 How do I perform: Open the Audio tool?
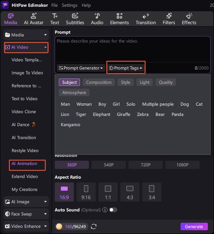97,19
